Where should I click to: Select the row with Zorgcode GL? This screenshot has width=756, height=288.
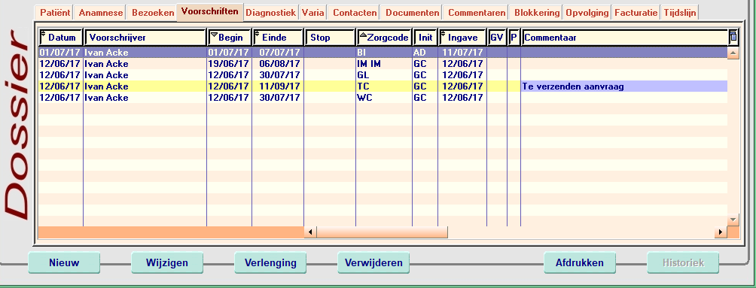pyautogui.click(x=383, y=75)
